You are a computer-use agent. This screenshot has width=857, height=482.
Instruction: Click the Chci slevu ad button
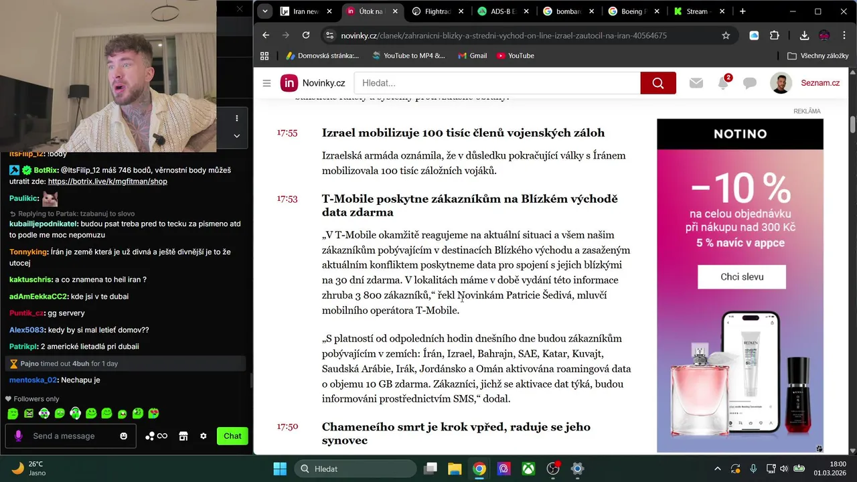742,276
